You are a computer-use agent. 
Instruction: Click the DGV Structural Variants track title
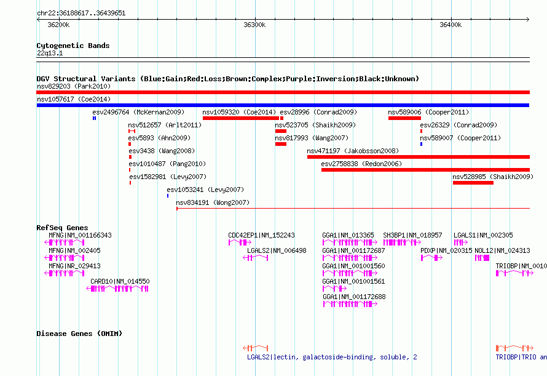tap(227, 79)
